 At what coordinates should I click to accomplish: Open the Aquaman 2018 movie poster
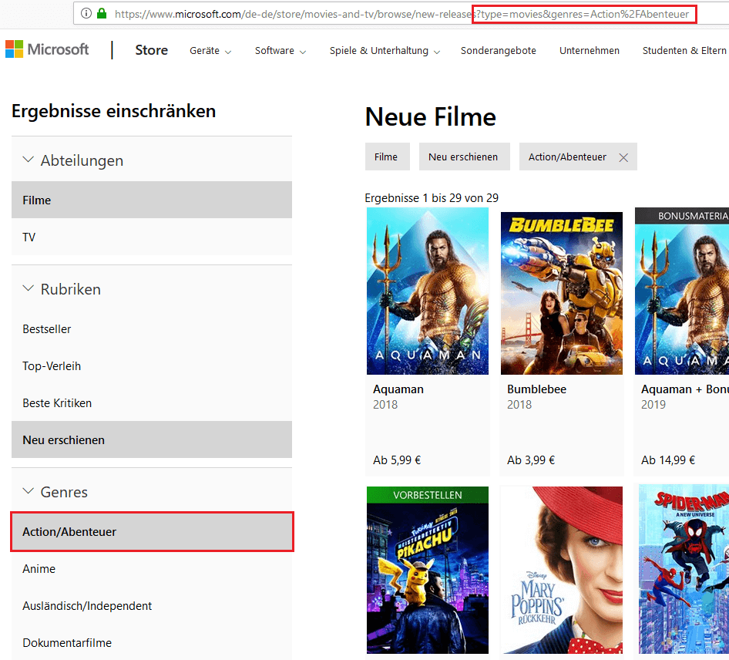427,291
